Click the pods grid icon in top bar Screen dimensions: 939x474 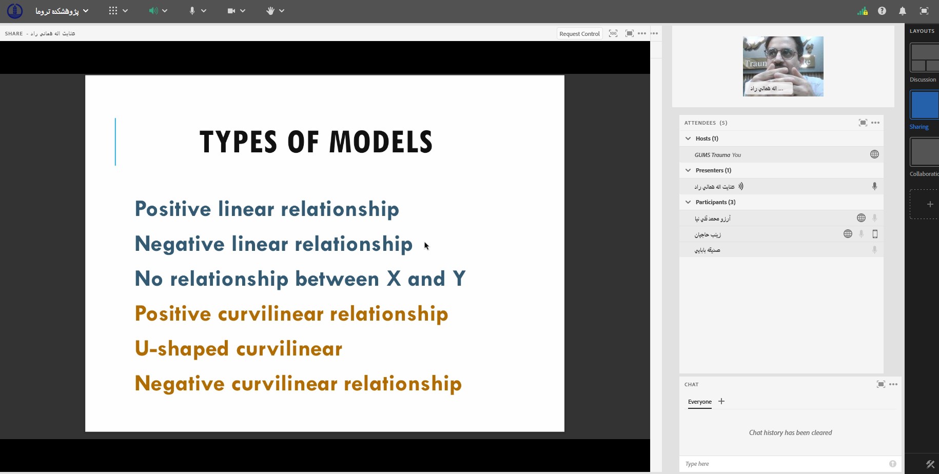click(113, 11)
